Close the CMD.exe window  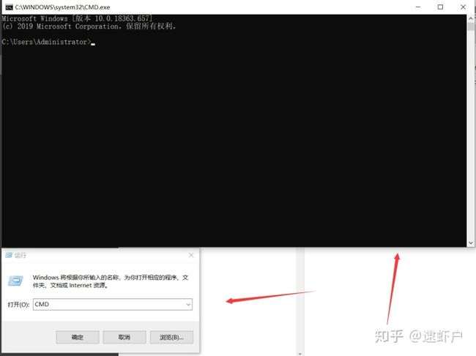click(463, 7)
